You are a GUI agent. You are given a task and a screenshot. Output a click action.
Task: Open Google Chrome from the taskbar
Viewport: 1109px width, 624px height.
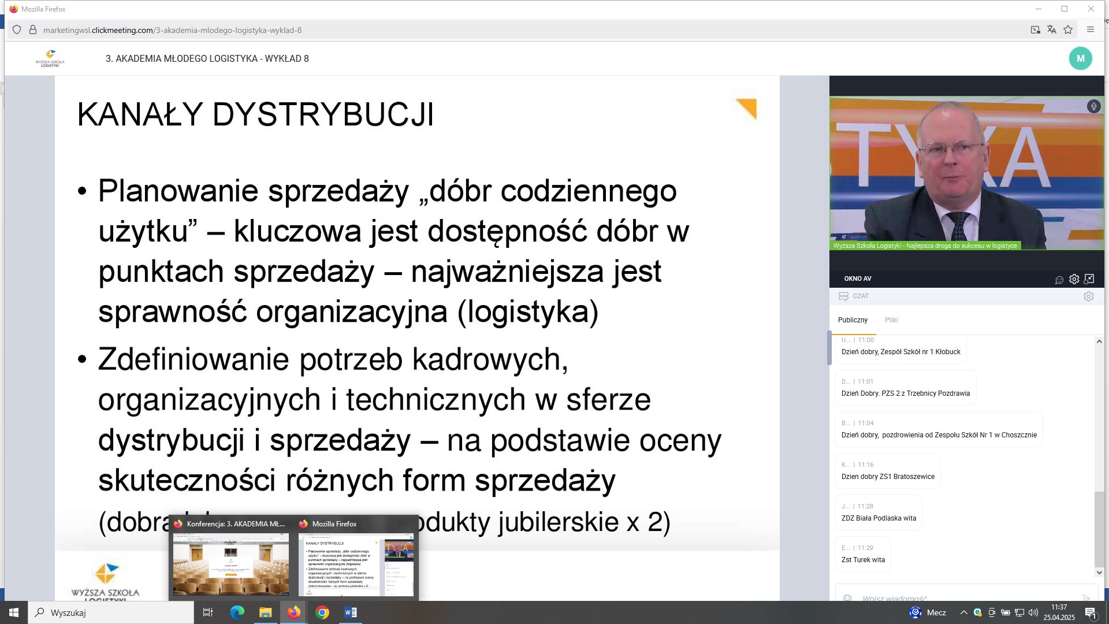(x=322, y=612)
